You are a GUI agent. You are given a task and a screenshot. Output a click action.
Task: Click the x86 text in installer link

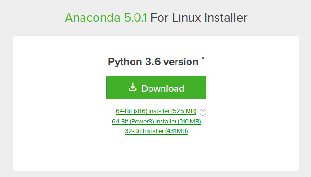(x=140, y=111)
